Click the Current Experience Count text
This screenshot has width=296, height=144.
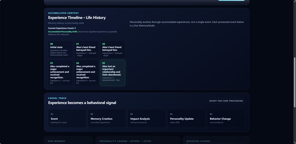[62, 28]
